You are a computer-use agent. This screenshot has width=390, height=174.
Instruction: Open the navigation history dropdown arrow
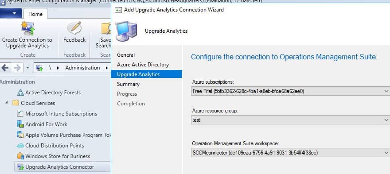[27, 68]
